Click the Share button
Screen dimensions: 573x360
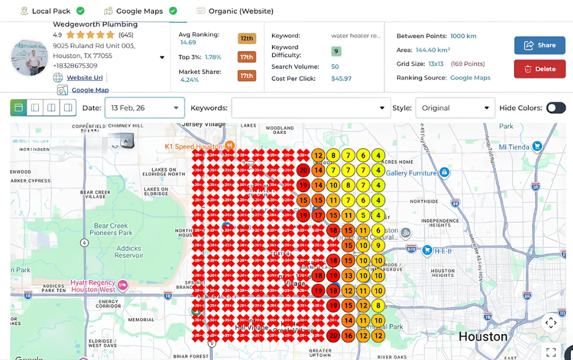pyautogui.click(x=540, y=45)
